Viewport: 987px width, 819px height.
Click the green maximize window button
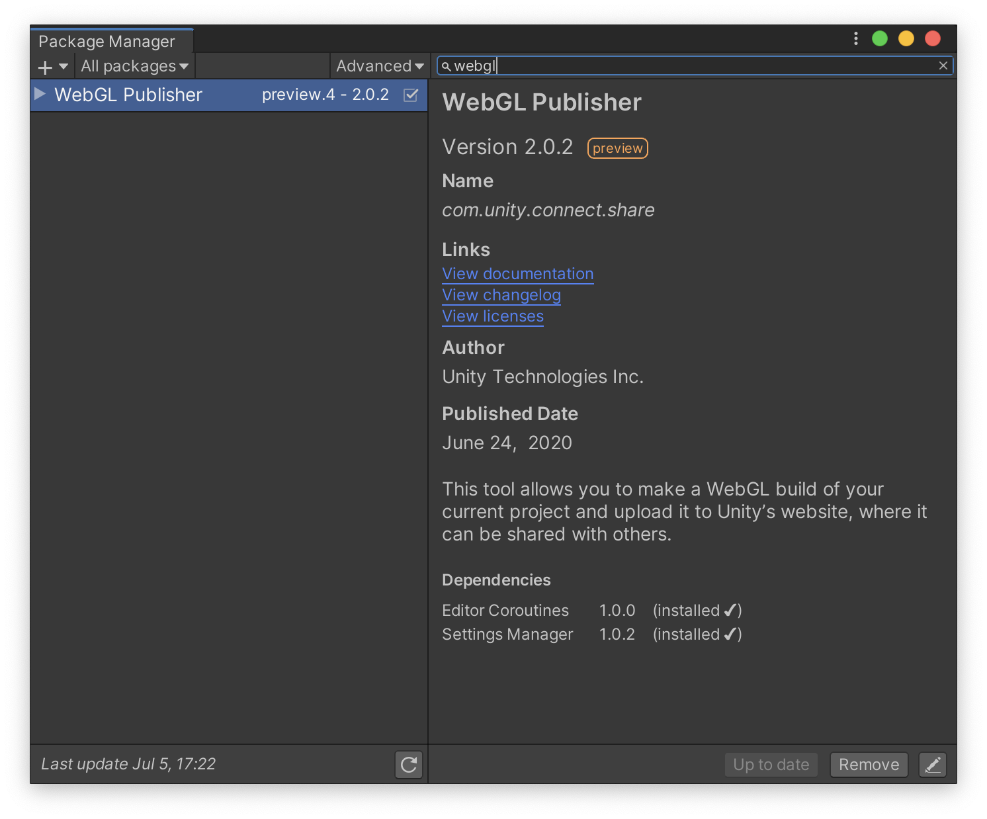pos(880,38)
